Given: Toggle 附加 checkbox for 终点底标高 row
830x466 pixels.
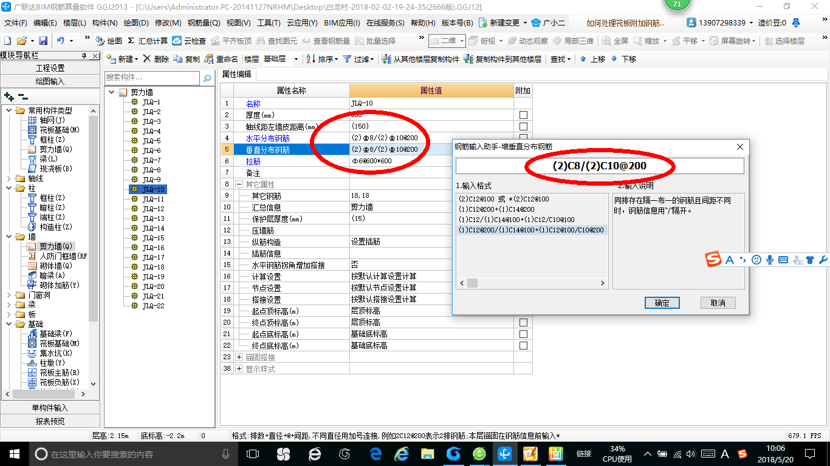Looking at the screenshot, I should click(523, 346).
